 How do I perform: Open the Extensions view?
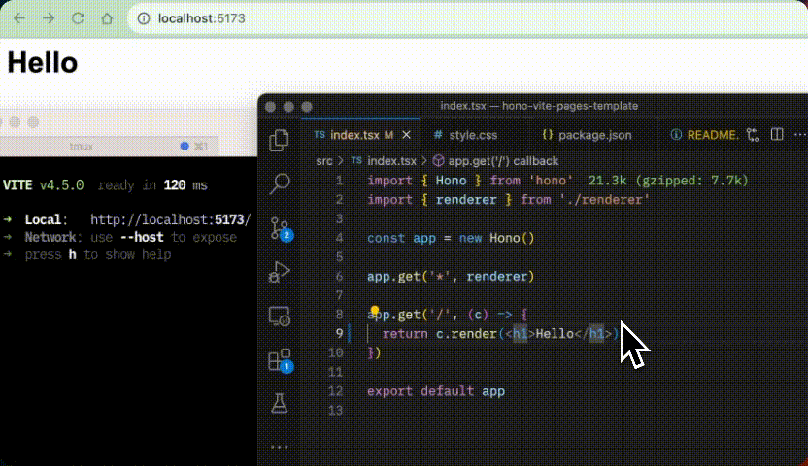point(281,360)
